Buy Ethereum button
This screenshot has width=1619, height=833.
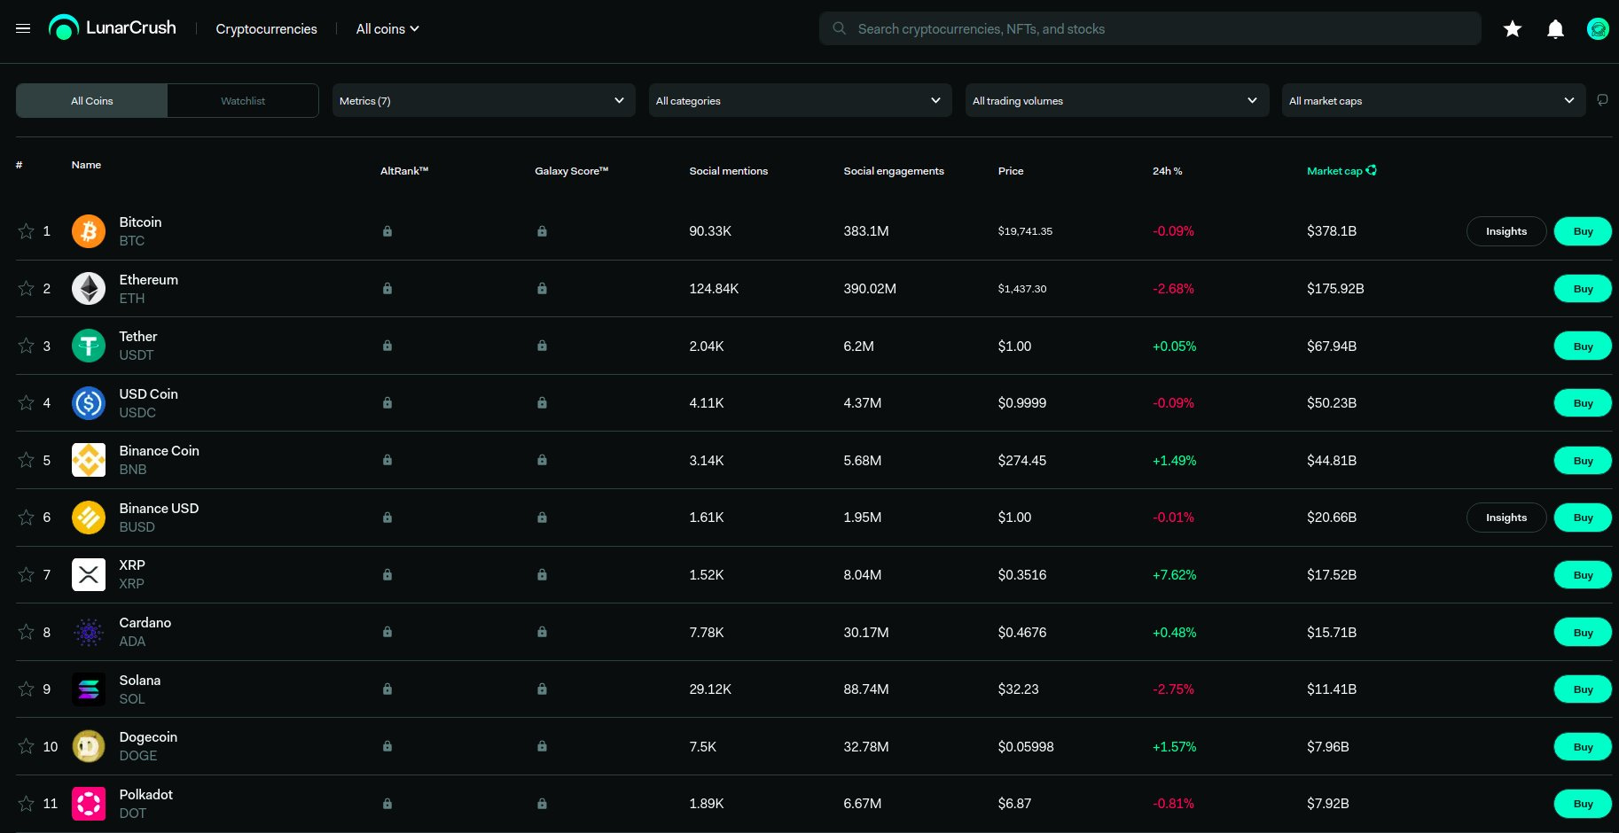coord(1583,289)
